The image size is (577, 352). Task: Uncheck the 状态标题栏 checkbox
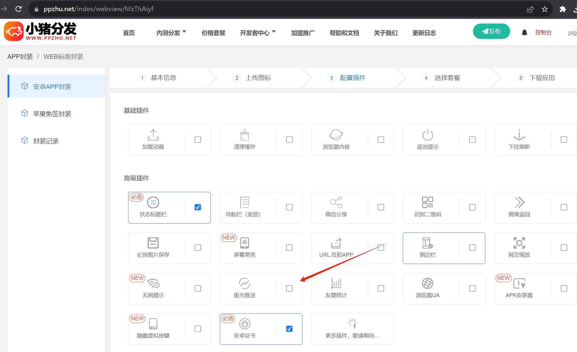coord(198,207)
